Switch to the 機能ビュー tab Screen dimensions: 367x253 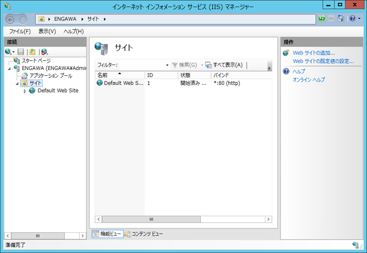107,234
